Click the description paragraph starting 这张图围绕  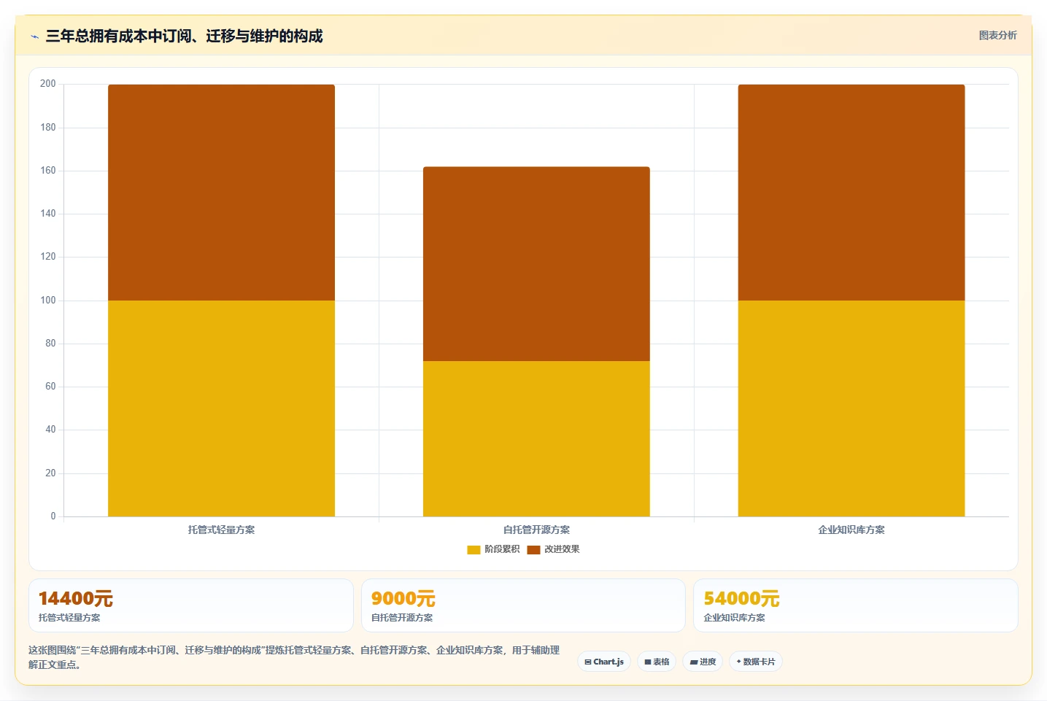click(294, 657)
